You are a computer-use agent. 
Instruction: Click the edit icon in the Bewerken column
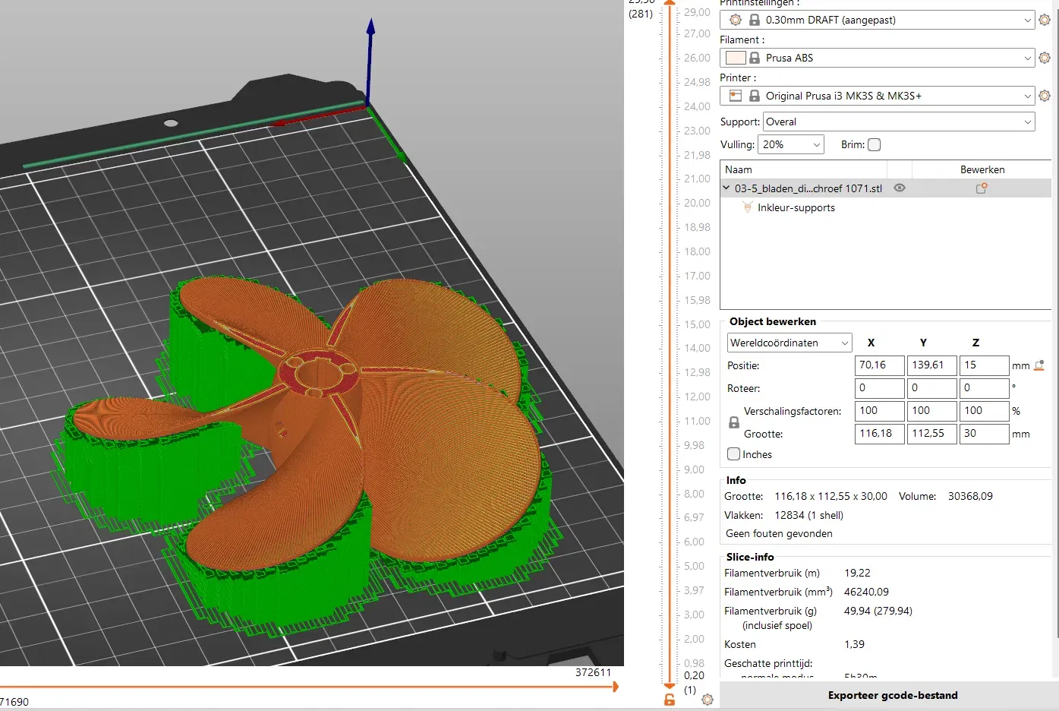click(982, 188)
